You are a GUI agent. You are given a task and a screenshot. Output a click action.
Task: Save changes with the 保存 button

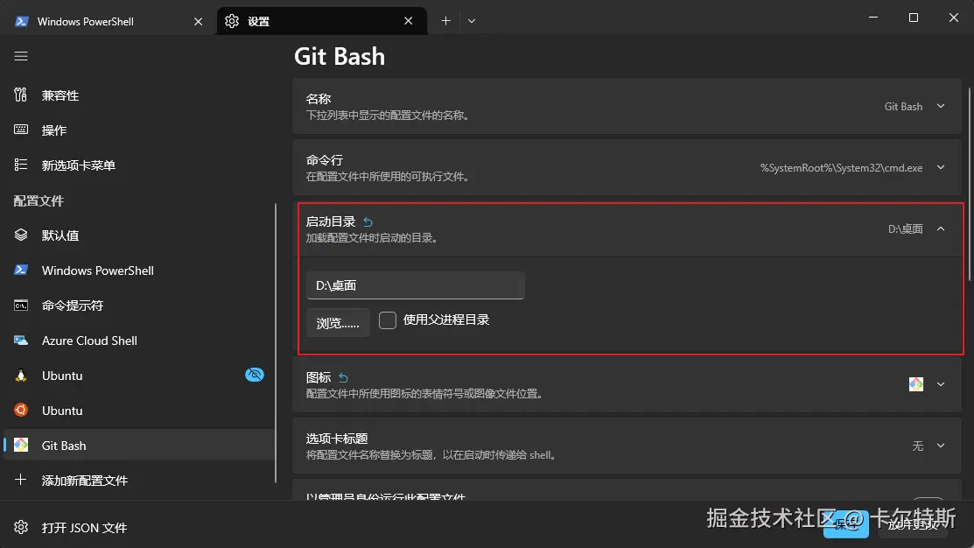pyautogui.click(x=844, y=525)
